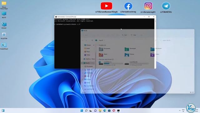This screenshot has width=200, height=113.
Task: Open the Chat app on the taskbar
Action: pyautogui.click(x=95, y=110)
